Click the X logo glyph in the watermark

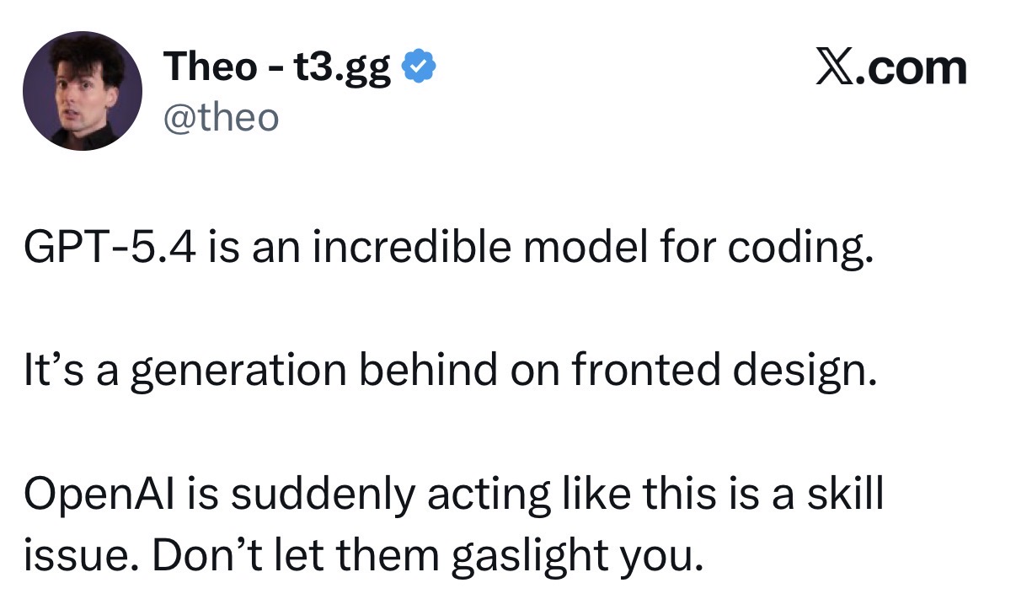(x=837, y=68)
